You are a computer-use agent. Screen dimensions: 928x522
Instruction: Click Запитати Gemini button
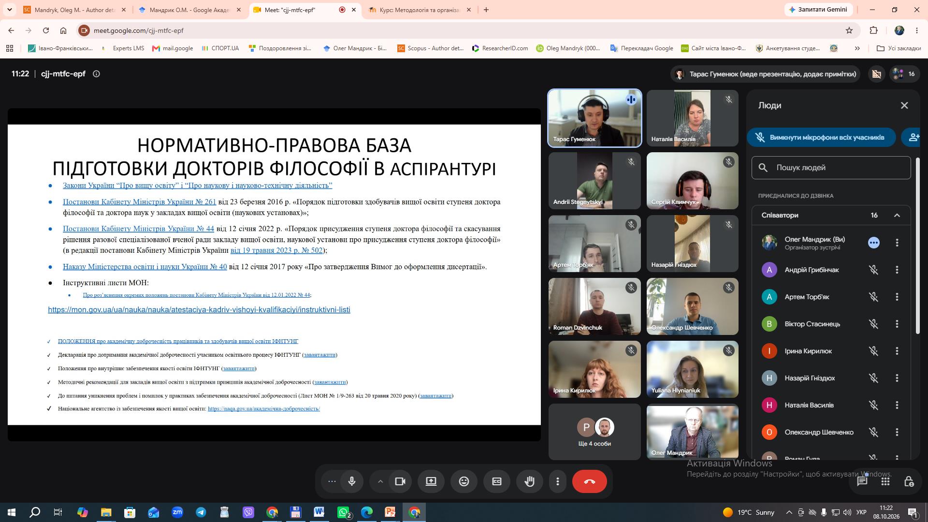818,10
